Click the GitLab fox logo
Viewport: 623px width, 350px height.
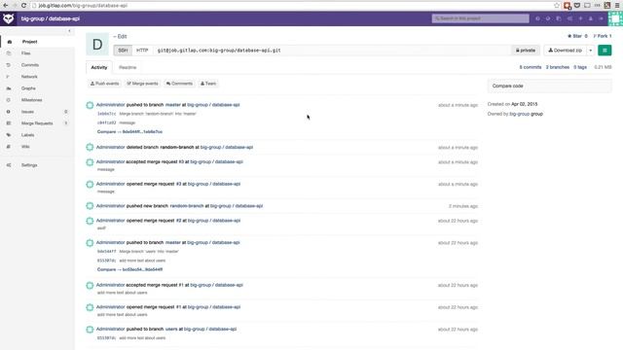pyautogui.click(x=9, y=18)
